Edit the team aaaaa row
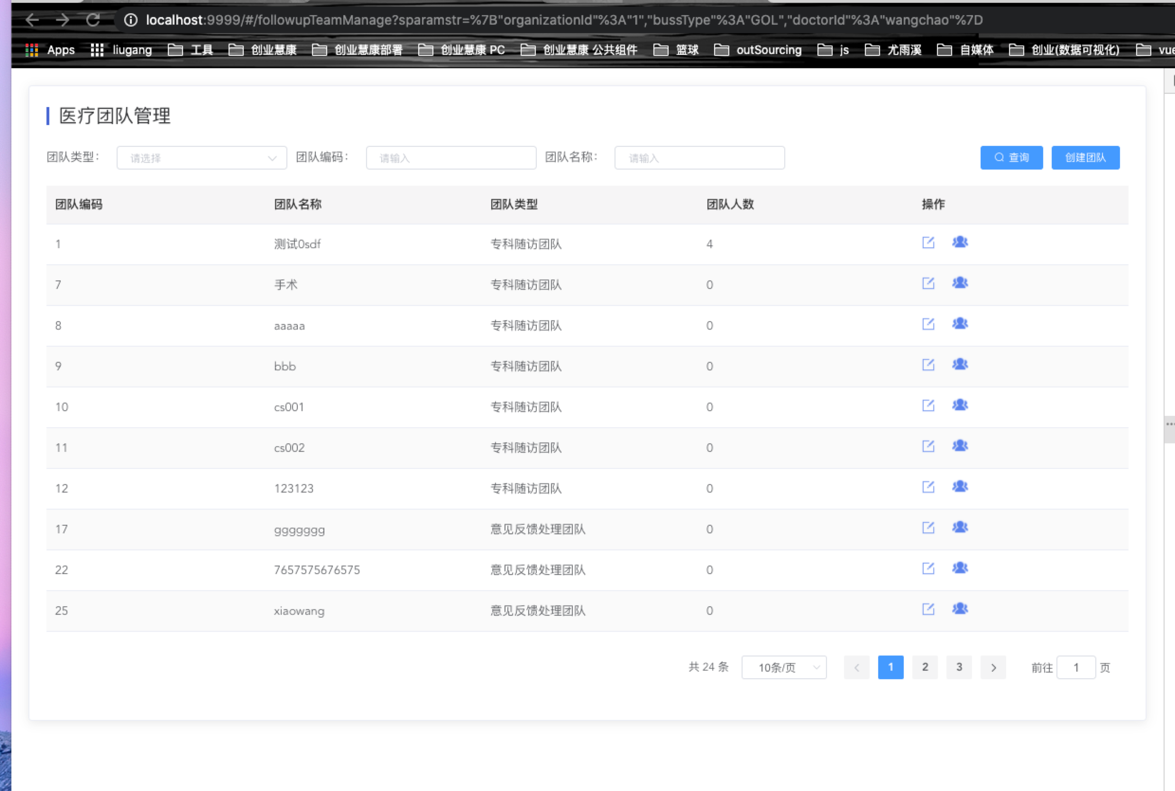This screenshot has height=791, width=1175. pyautogui.click(x=928, y=324)
